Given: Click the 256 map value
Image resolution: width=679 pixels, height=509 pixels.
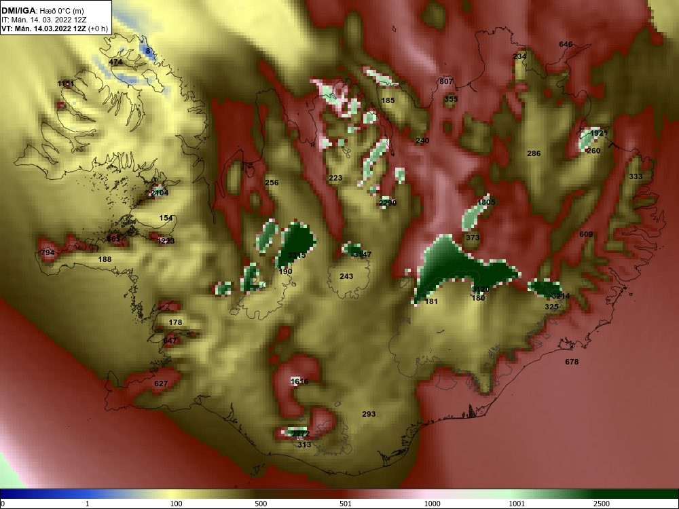Looking at the screenshot, I should point(272,183).
